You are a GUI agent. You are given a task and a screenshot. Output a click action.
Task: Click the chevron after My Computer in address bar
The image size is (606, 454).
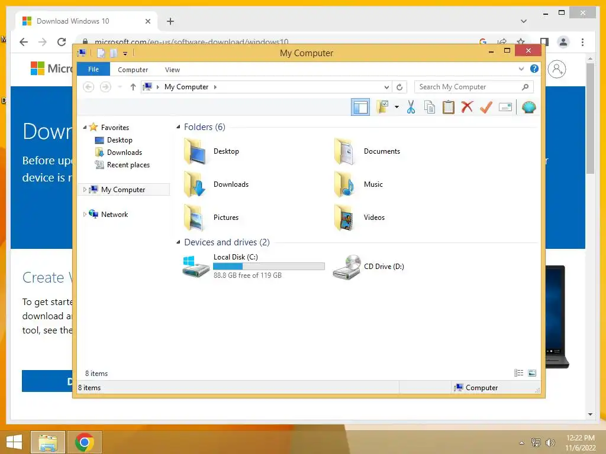coord(215,87)
